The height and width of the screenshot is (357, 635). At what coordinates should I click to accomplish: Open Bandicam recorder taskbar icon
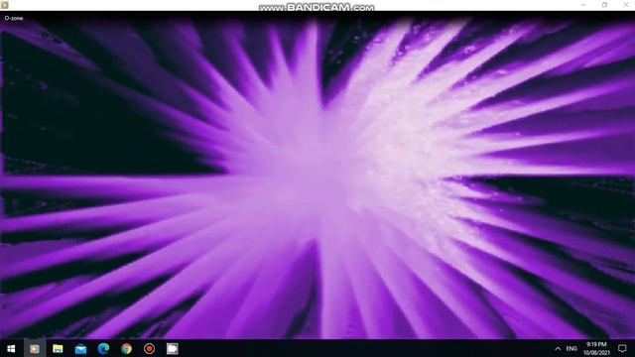(x=150, y=348)
